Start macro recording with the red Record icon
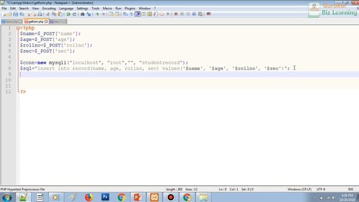The width and height of the screenshot is (359, 202). (x=176, y=14)
